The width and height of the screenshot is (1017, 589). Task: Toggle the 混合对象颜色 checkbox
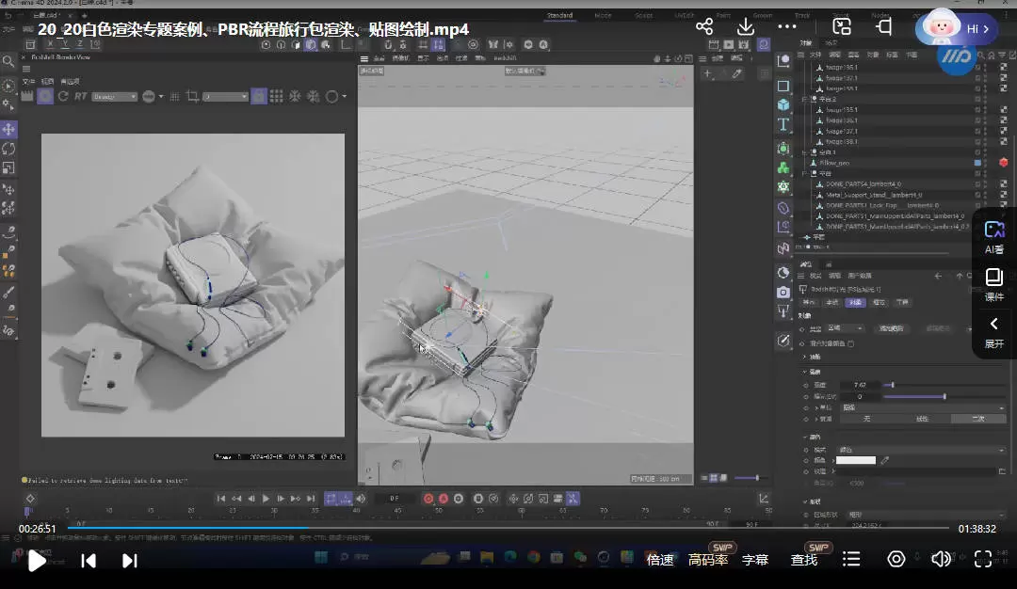(851, 343)
